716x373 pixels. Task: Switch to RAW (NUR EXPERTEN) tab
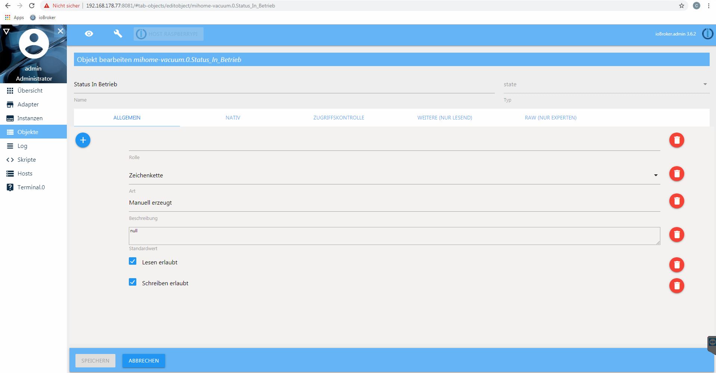click(x=551, y=118)
